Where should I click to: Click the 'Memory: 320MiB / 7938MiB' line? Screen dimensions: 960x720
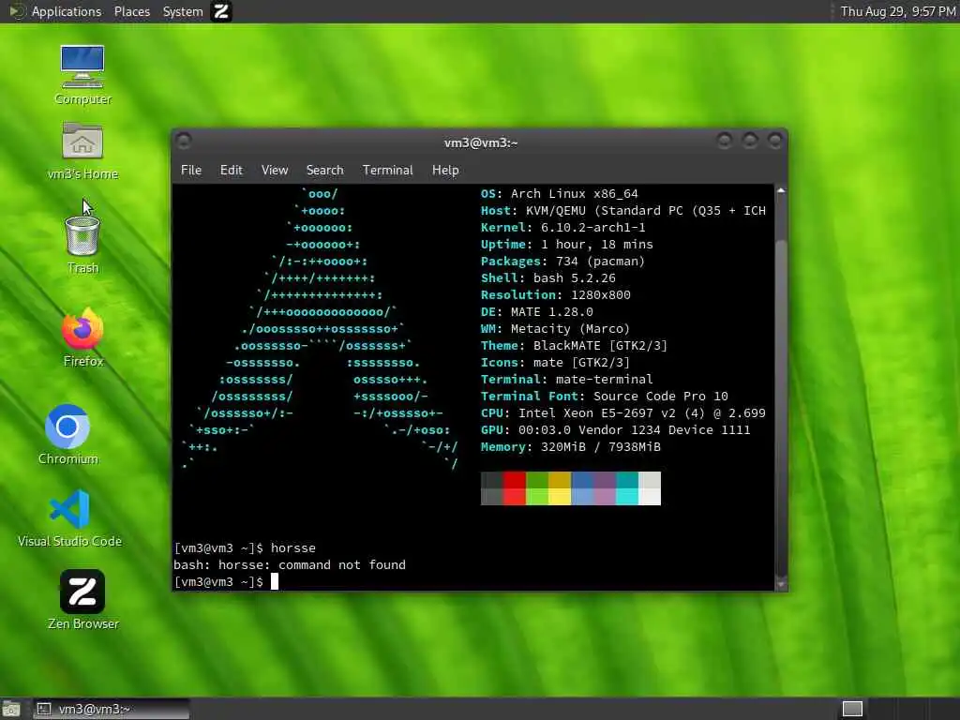point(571,447)
